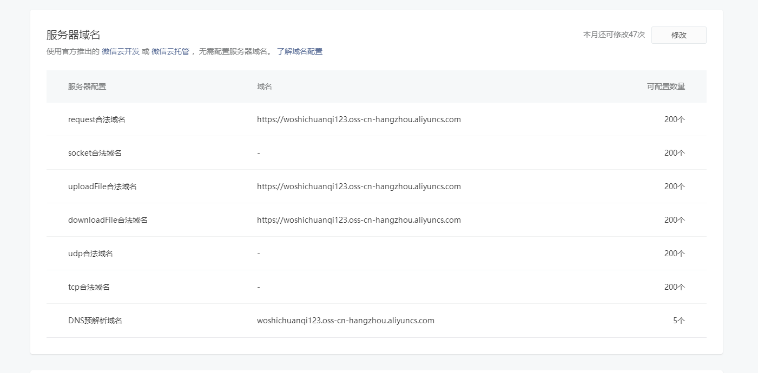Click the DNS预解析域名 domain value

pyautogui.click(x=346, y=321)
